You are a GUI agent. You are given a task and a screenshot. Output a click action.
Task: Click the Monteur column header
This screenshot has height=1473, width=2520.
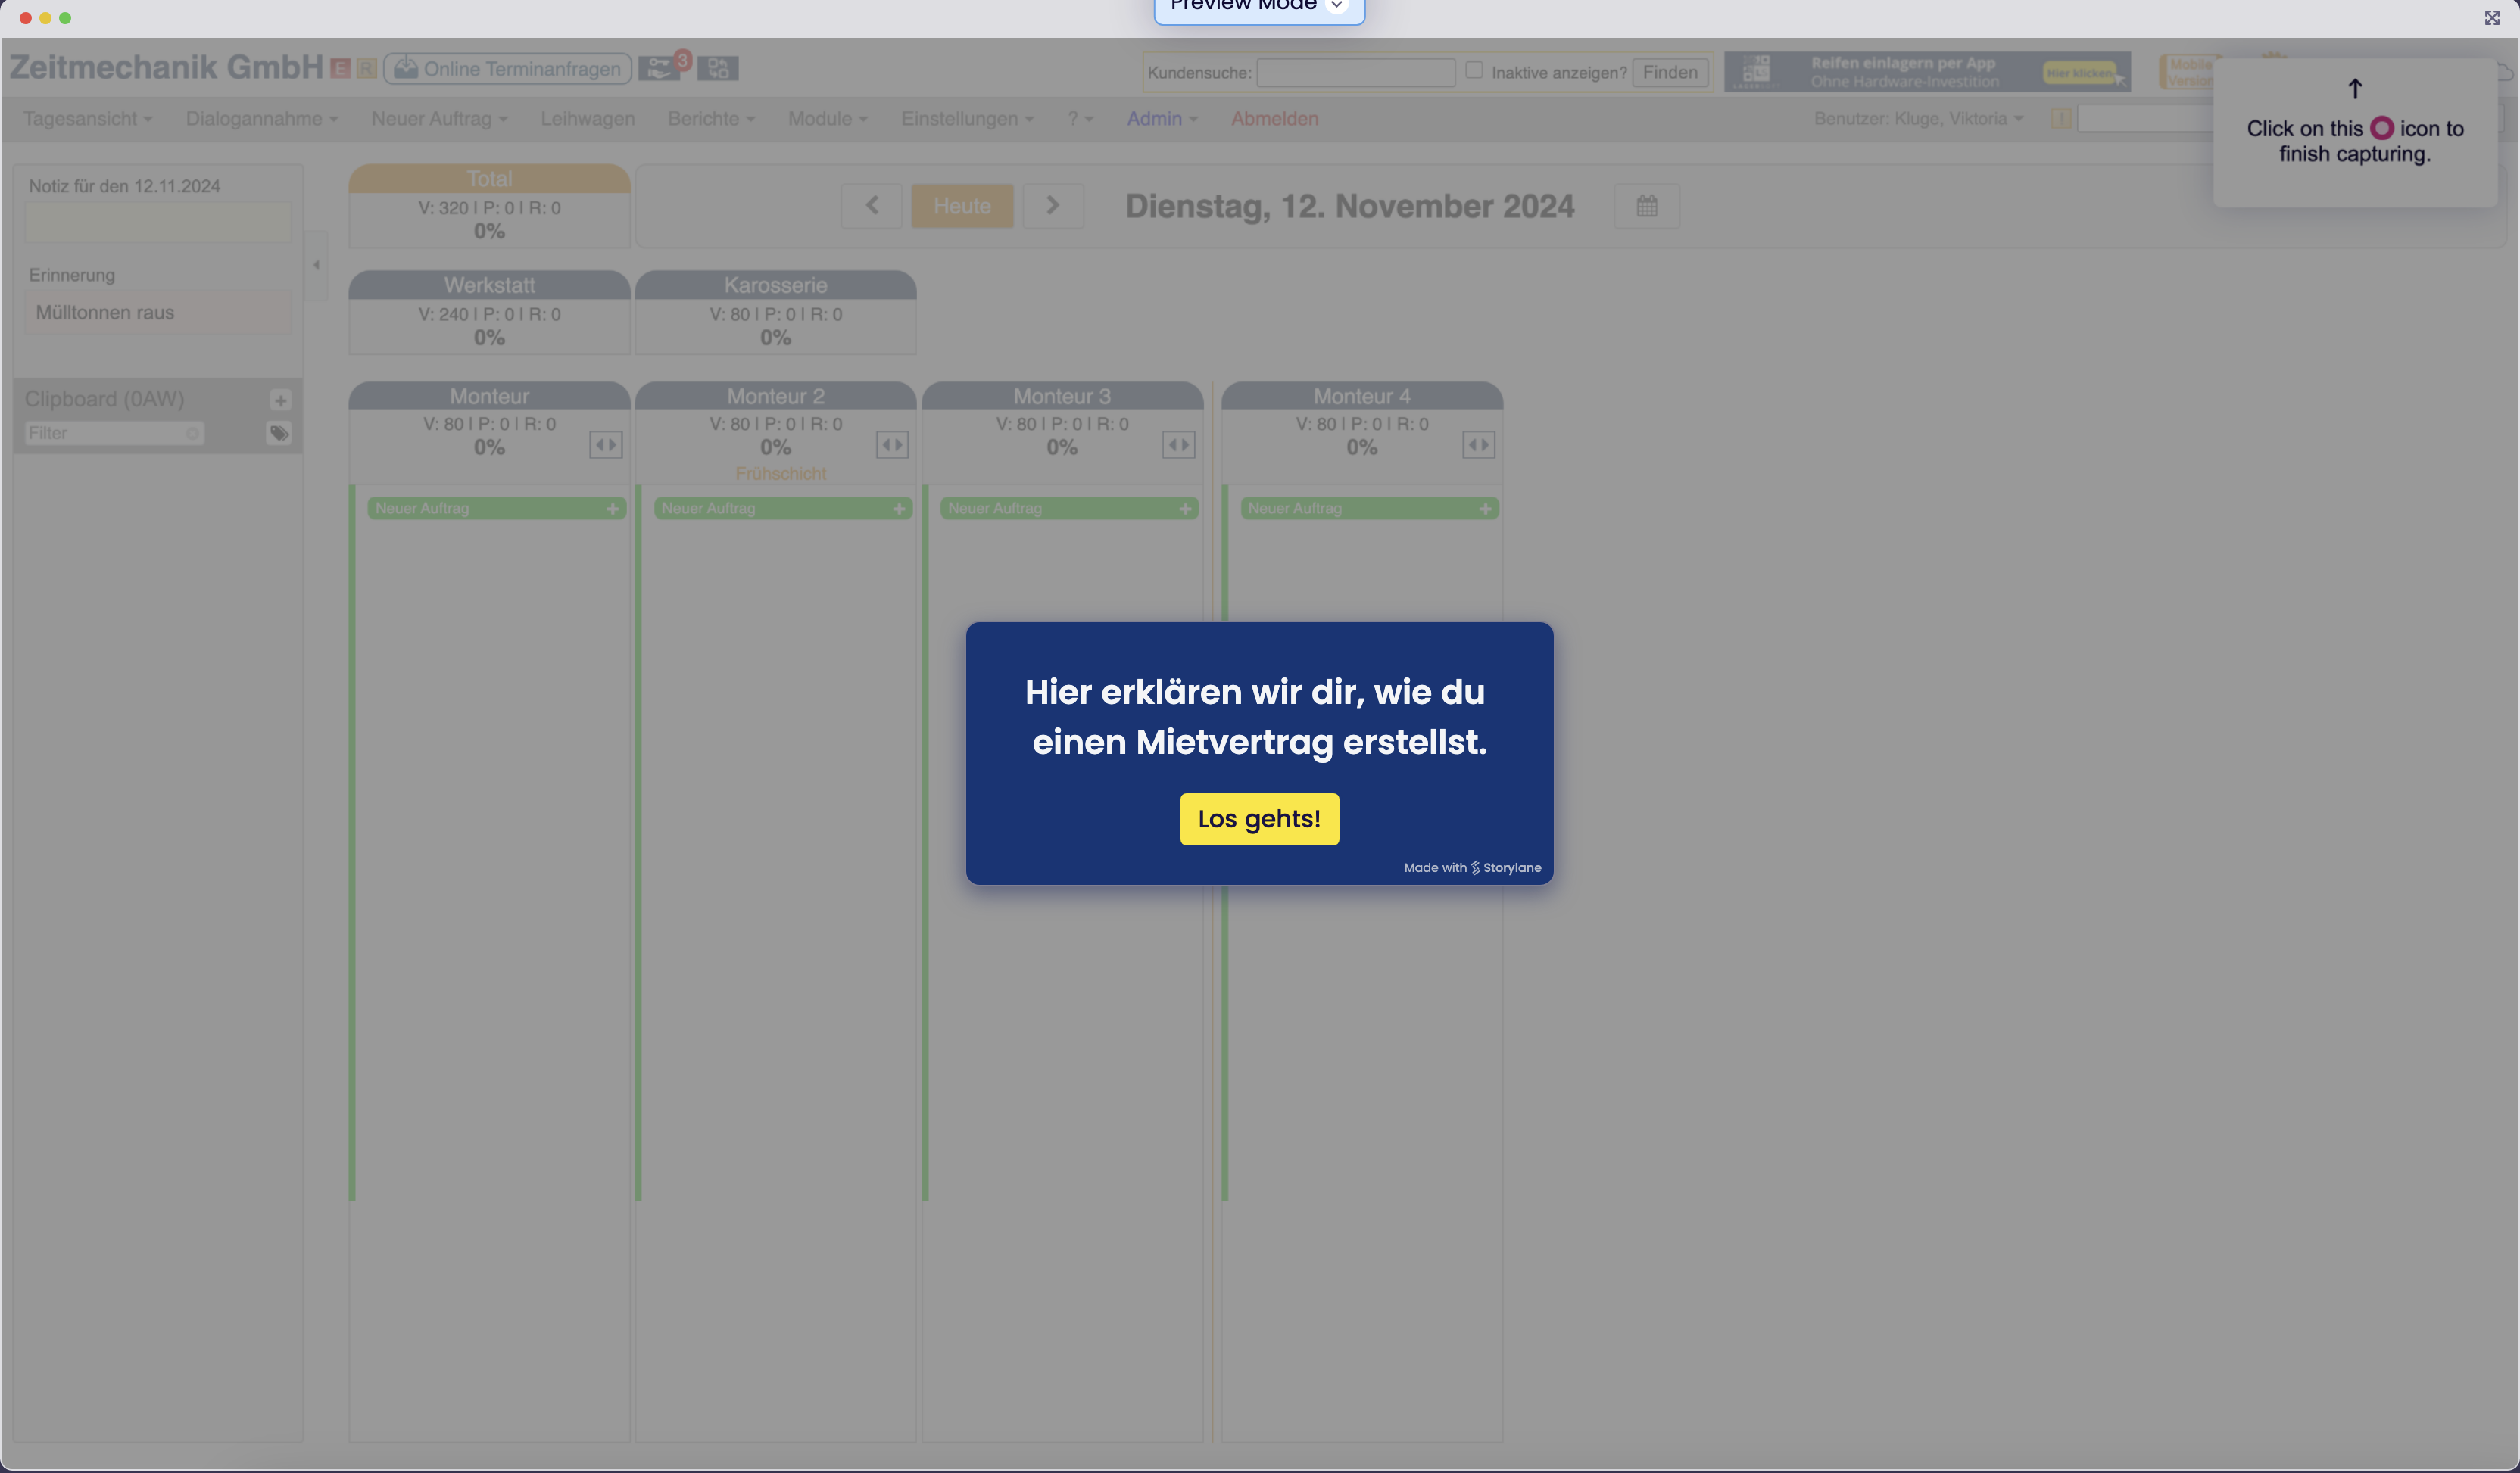click(x=489, y=396)
